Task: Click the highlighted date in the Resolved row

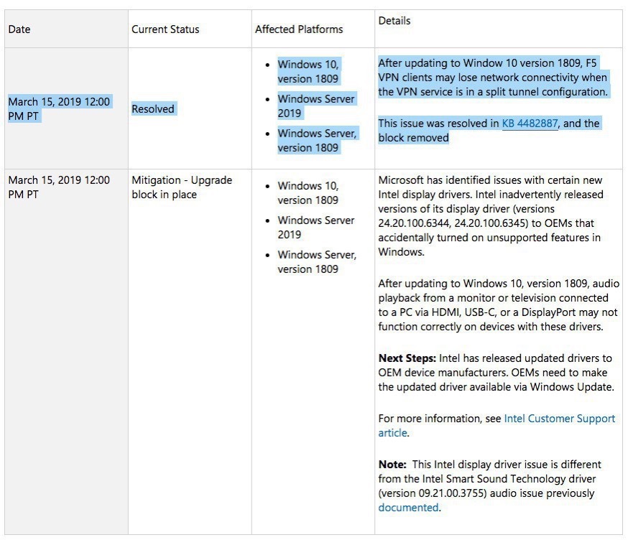Action: click(59, 109)
